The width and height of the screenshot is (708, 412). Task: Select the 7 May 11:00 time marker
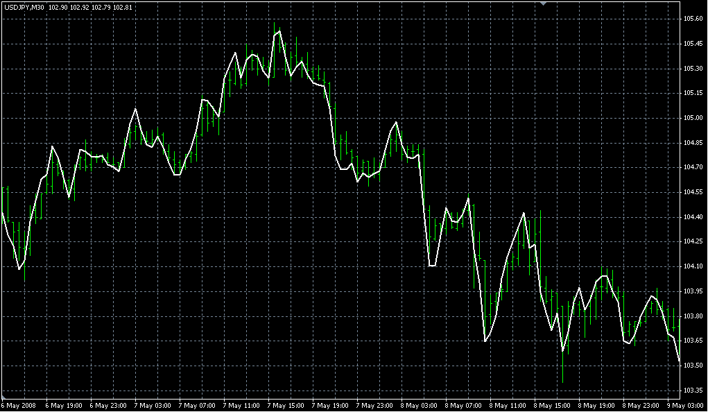coord(242,405)
